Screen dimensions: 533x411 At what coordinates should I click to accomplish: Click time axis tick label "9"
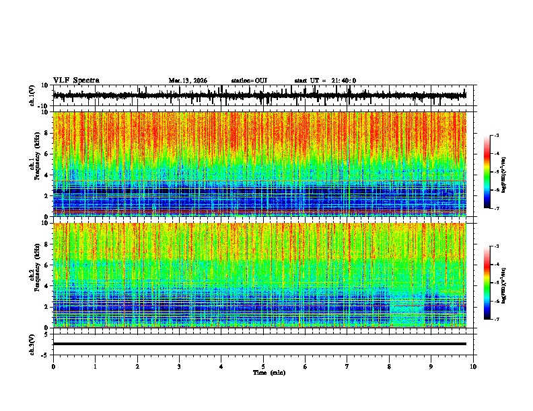tap(431, 367)
